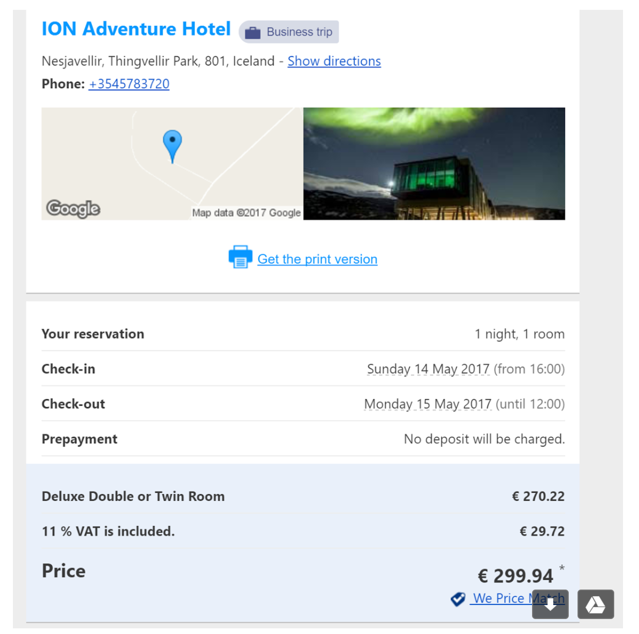Click the total price € 299.94
The width and height of the screenshot is (639, 634).
pyautogui.click(x=515, y=576)
